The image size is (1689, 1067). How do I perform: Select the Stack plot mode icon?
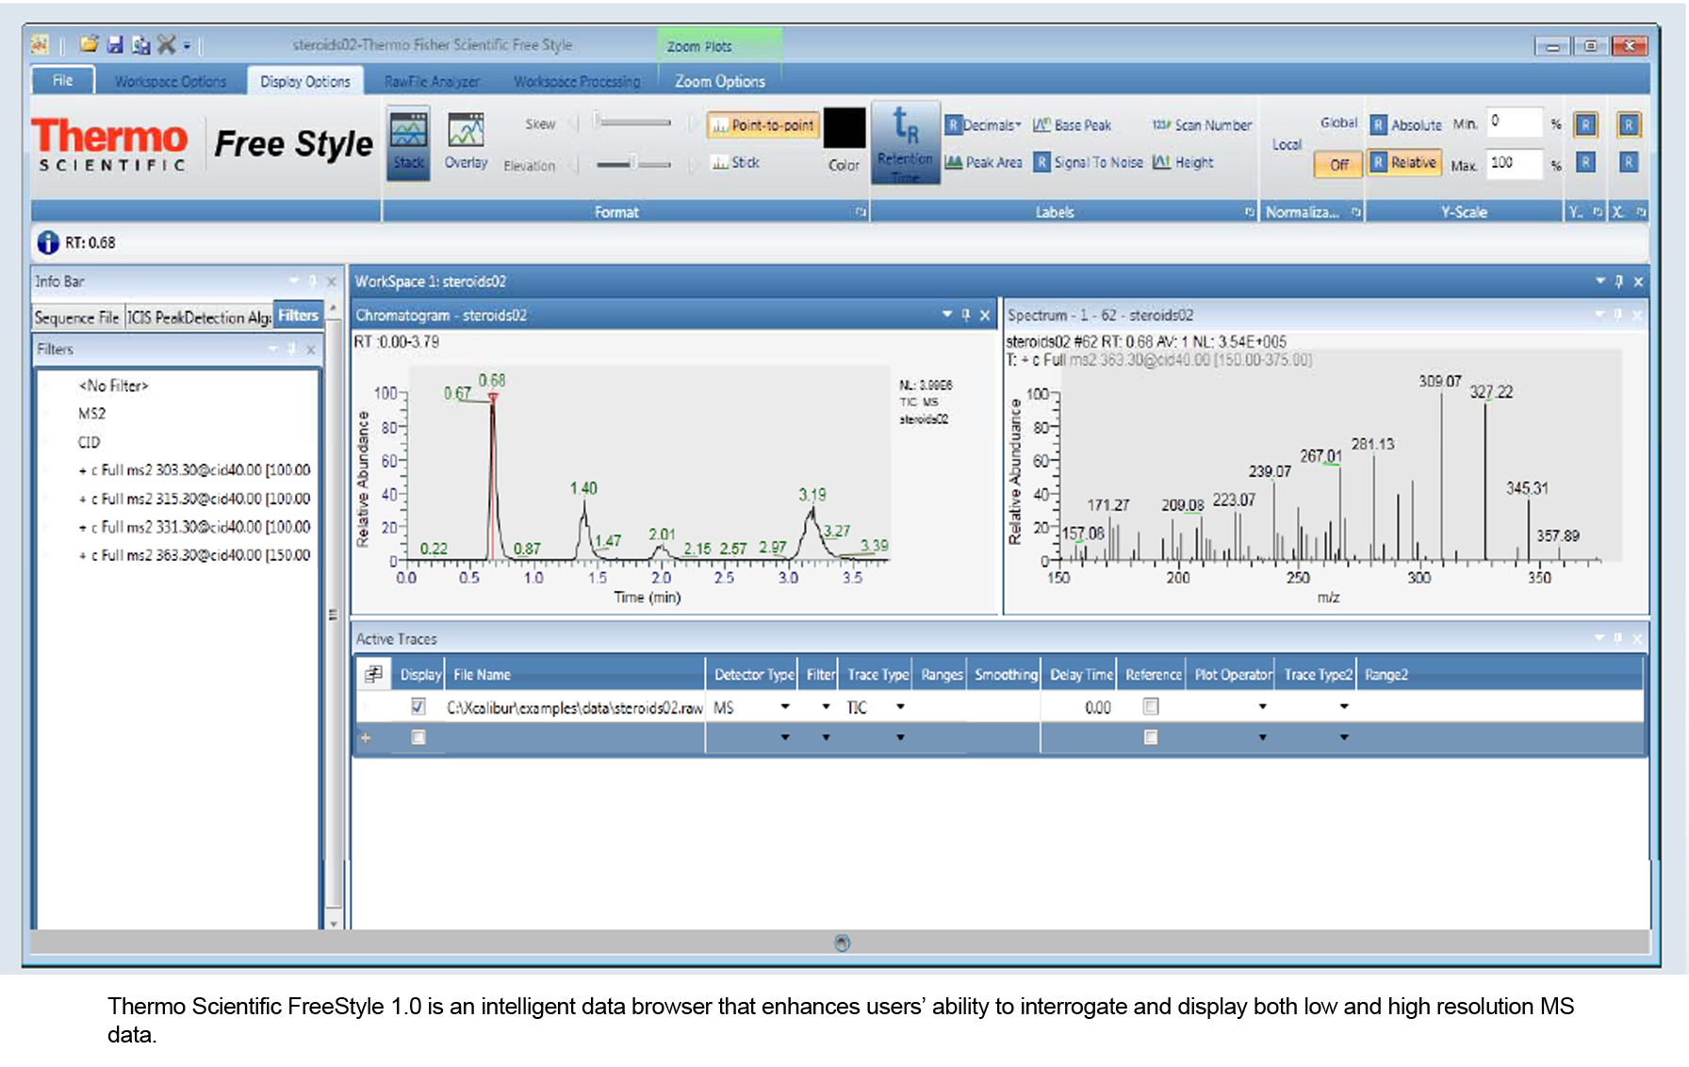coord(408,141)
